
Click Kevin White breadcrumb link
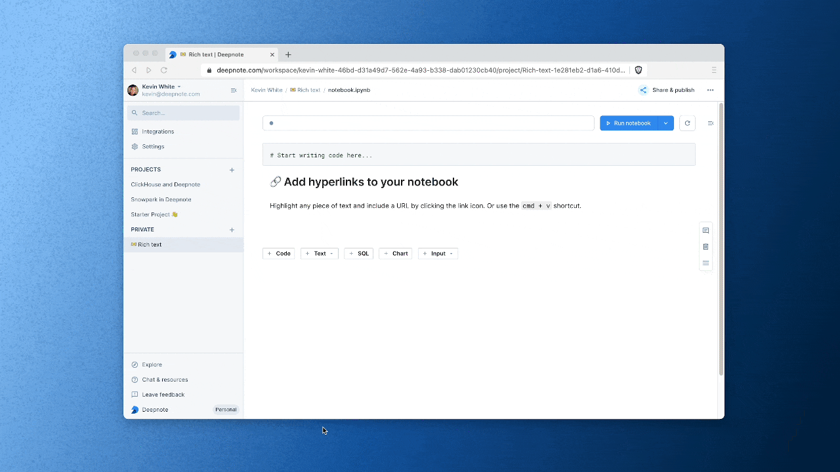266,90
